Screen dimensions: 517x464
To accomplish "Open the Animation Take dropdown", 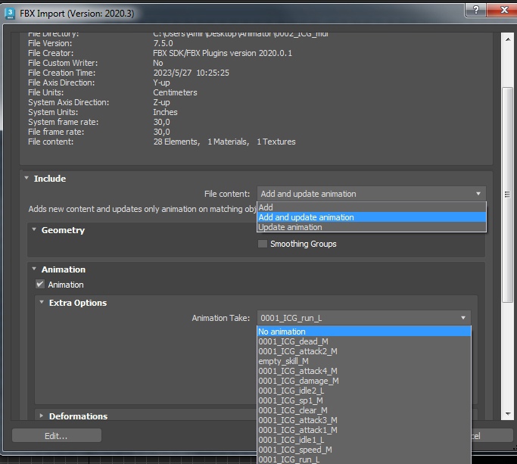I will coord(363,318).
